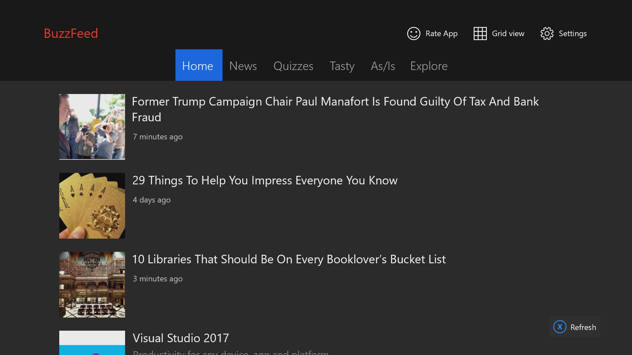Image resolution: width=632 pixels, height=355 pixels.
Task: Click the Grid view label
Action: (508, 34)
